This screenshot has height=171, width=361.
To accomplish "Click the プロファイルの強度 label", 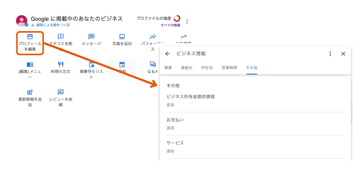I will 154,18.
